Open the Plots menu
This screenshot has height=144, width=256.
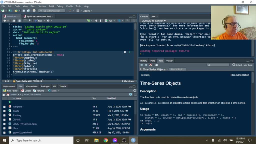pyautogui.click(x=33, y=6)
